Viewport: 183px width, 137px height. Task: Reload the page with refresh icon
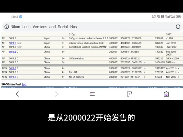click(178, 27)
